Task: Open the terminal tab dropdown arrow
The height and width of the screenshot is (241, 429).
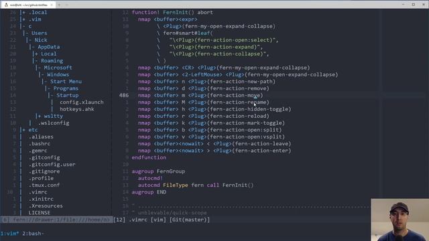Action: pyautogui.click(x=66, y=5)
